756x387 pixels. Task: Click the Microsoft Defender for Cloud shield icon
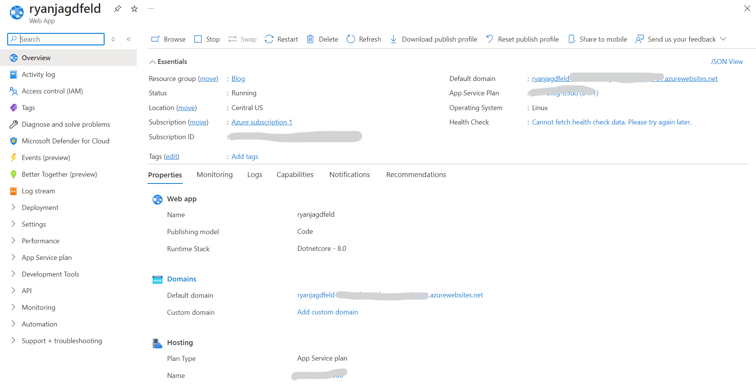pyautogui.click(x=14, y=141)
